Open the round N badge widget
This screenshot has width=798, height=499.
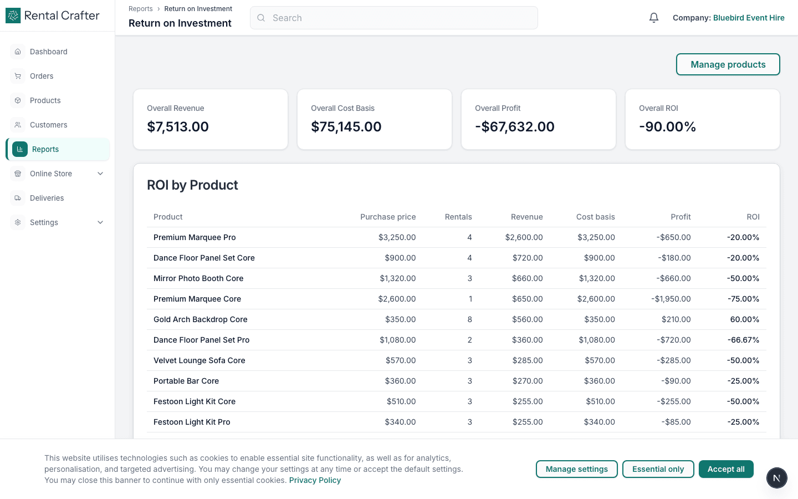[777, 478]
